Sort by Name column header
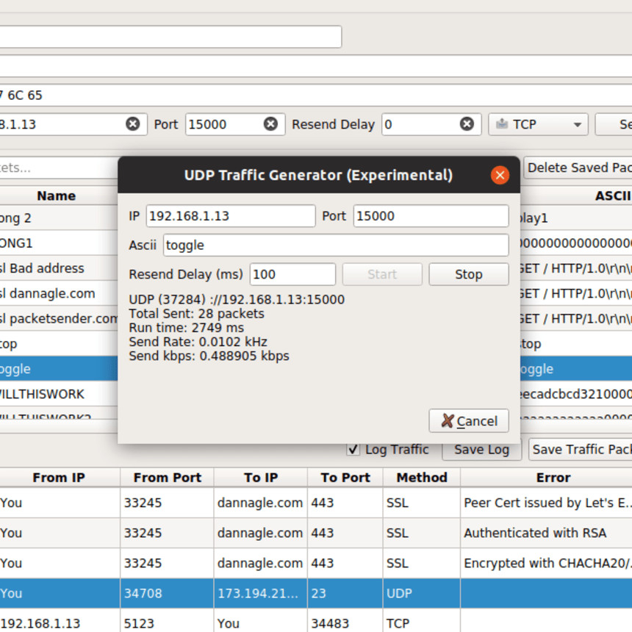The width and height of the screenshot is (632, 632). [x=57, y=196]
